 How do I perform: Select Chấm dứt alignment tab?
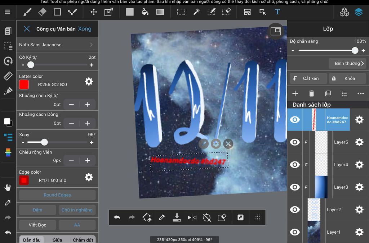pyautogui.click(x=83, y=240)
